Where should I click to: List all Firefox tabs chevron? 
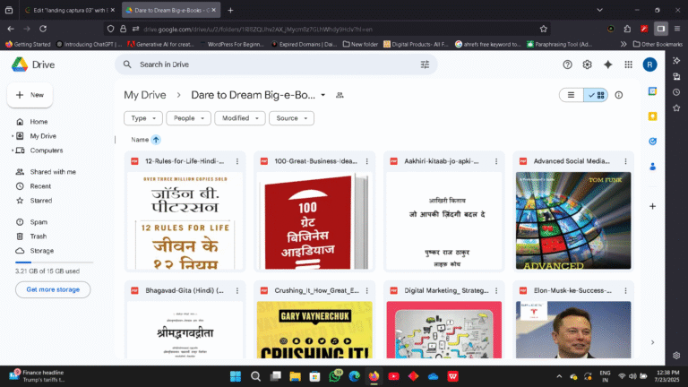coord(600,10)
